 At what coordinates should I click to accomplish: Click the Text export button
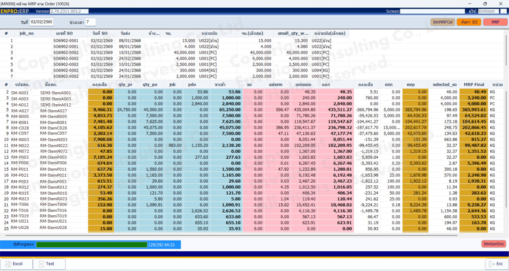(49, 264)
